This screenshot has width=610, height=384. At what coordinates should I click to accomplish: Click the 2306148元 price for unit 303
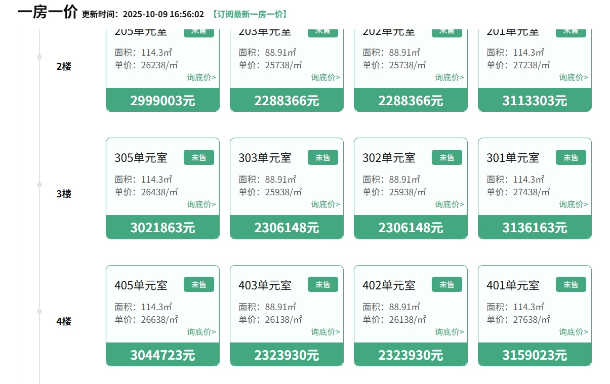click(287, 228)
